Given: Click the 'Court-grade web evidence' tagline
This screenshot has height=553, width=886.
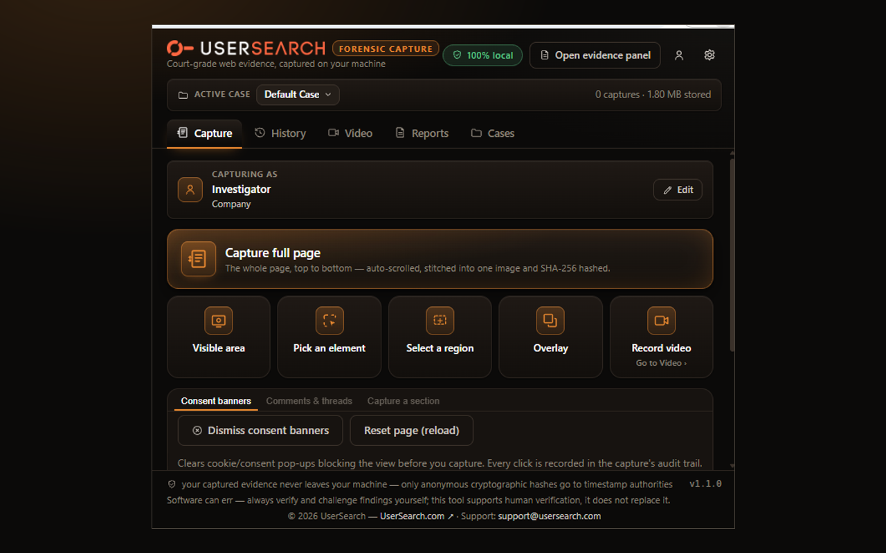Looking at the screenshot, I should [x=276, y=64].
